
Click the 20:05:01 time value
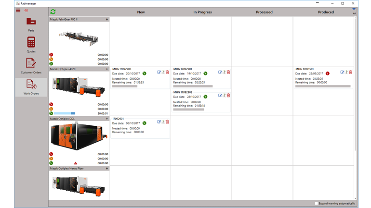coord(103,113)
